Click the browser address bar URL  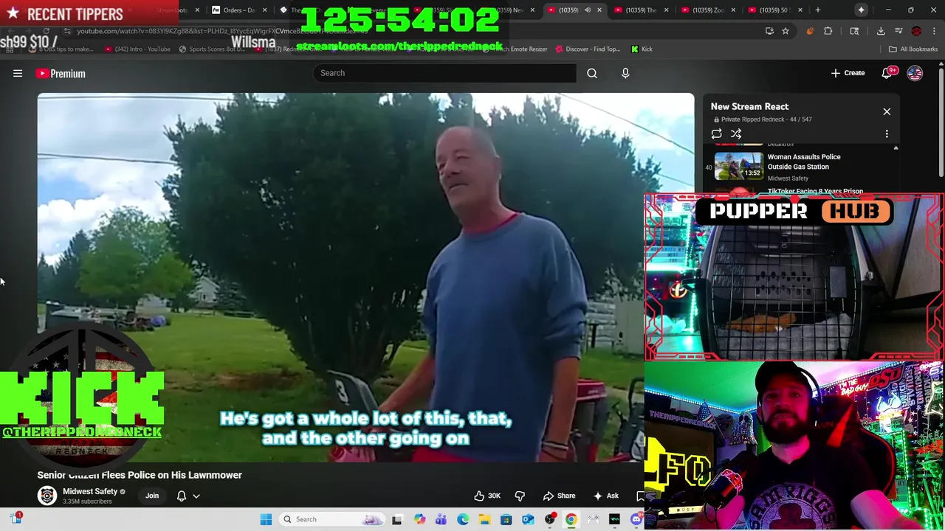[221, 31]
